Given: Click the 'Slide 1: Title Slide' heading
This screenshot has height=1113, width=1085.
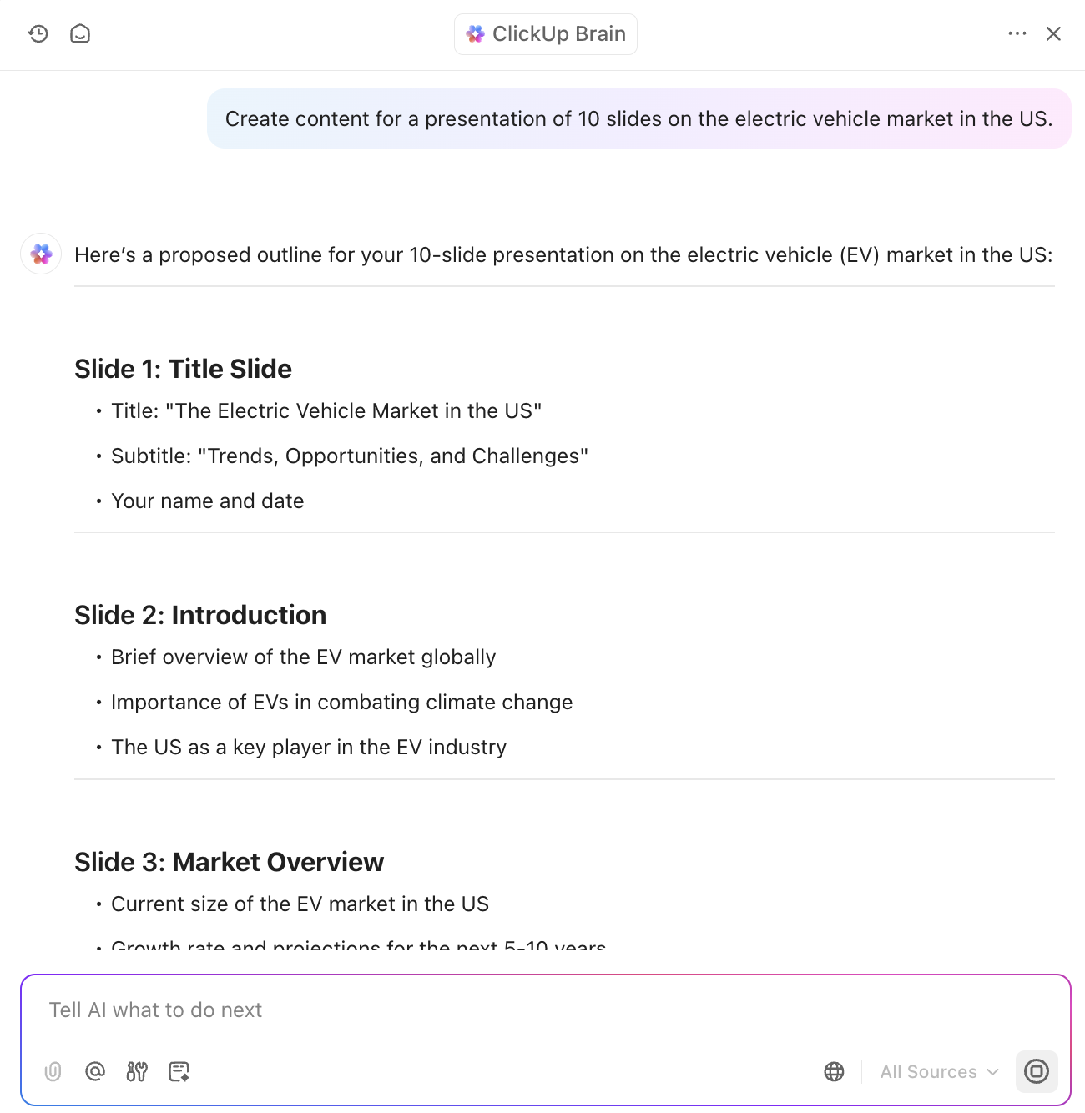Looking at the screenshot, I should point(183,369).
